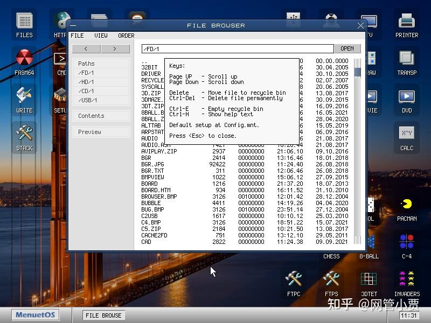Image resolution: width=431 pixels, height=323 pixels.
Task: Click inside the path input field
Action: click(x=226, y=48)
